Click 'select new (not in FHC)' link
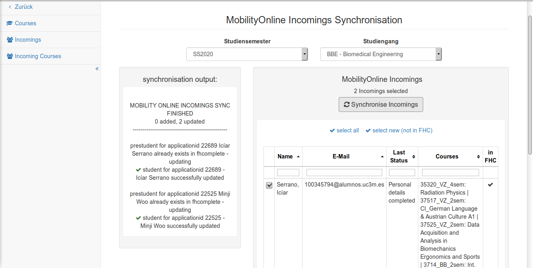The width and height of the screenshot is (533, 268). [x=399, y=130]
